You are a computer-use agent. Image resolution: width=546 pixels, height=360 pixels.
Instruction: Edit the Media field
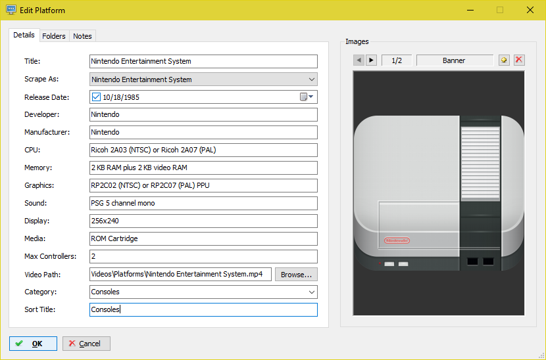[203, 238]
